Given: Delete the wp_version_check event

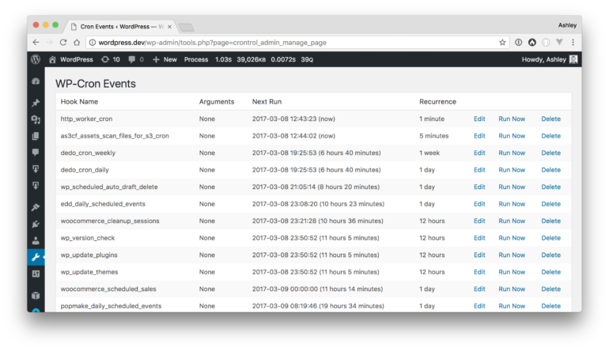Looking at the screenshot, I should pyautogui.click(x=550, y=238).
